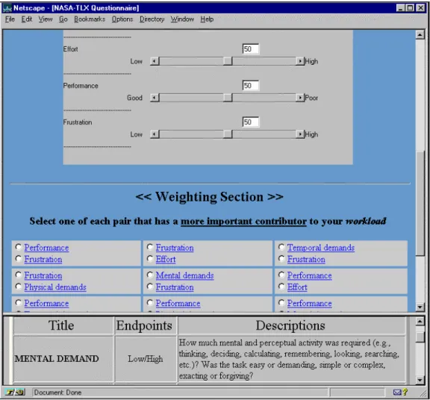Click the Low/High endpoints cell
The height and width of the screenshot is (400, 430).
(x=146, y=359)
